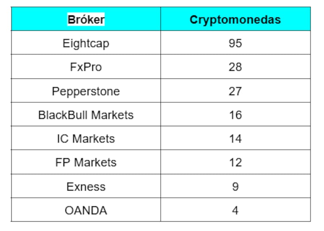Screen dimensions: 324x231
Task: Click the value 28 cell
Action: point(235,67)
